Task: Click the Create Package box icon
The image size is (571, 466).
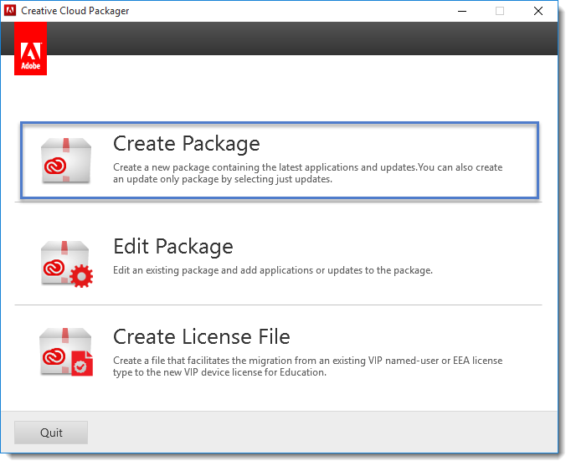Action: point(66,160)
